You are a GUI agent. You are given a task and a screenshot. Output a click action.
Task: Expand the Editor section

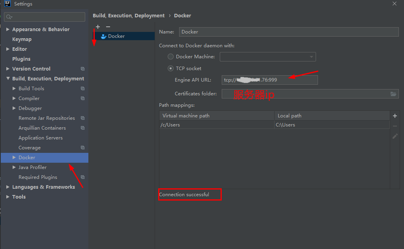(x=8, y=49)
